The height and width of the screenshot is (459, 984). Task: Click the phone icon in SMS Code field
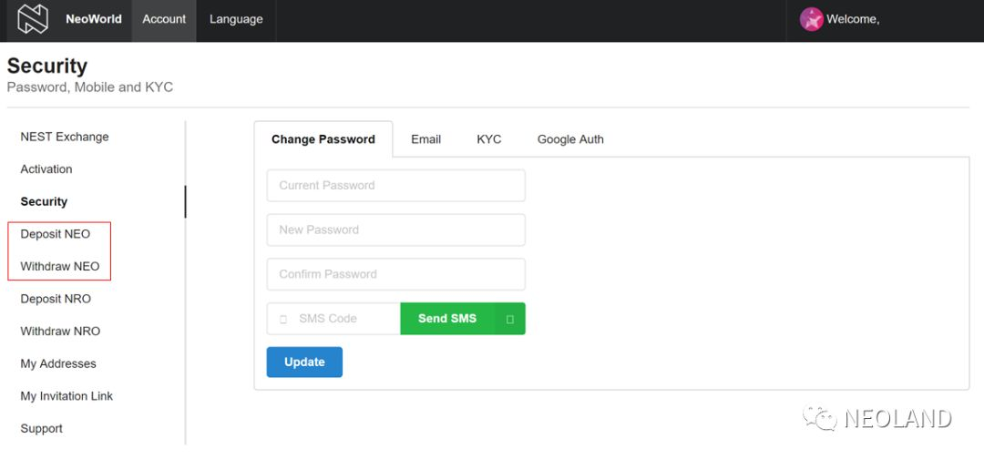coord(283,319)
